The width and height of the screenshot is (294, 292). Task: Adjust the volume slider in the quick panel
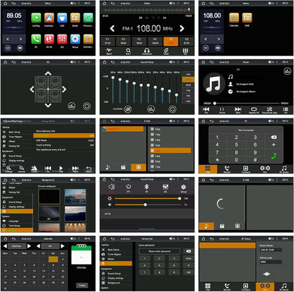click(x=148, y=205)
